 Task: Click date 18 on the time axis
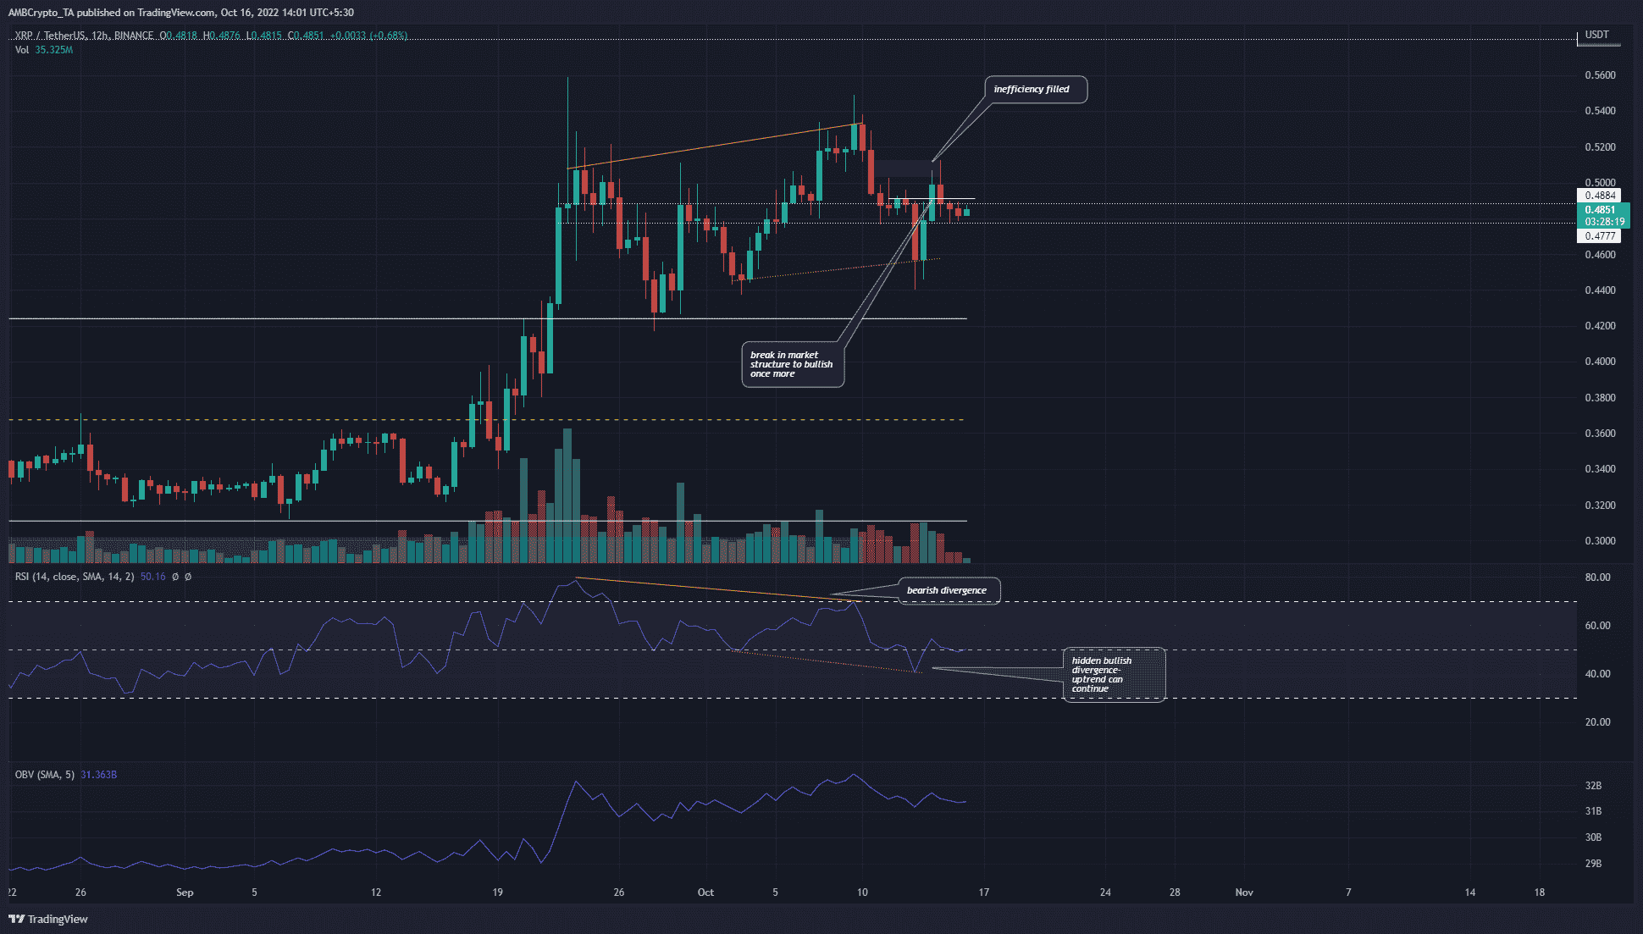[x=1540, y=893]
